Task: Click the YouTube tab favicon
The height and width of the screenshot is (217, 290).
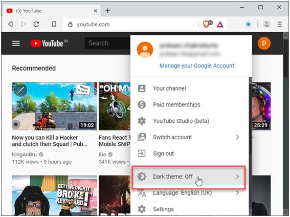Action: [x=9, y=11]
